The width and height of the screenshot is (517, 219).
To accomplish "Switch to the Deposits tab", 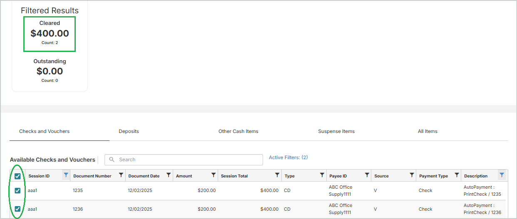I will (x=129, y=131).
